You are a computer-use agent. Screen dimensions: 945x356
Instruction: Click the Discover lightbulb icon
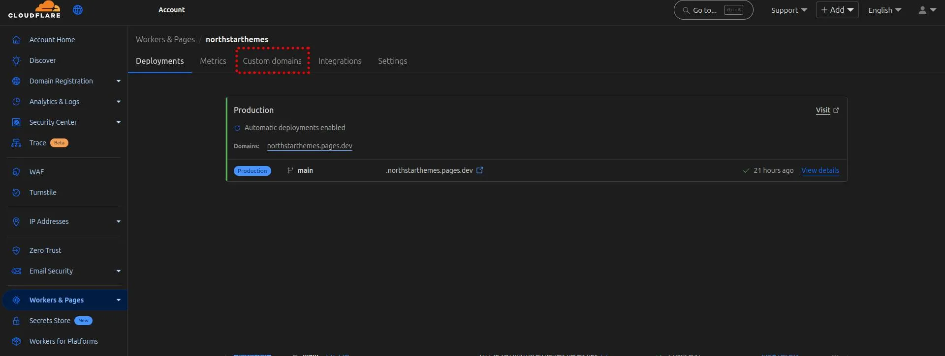[16, 60]
